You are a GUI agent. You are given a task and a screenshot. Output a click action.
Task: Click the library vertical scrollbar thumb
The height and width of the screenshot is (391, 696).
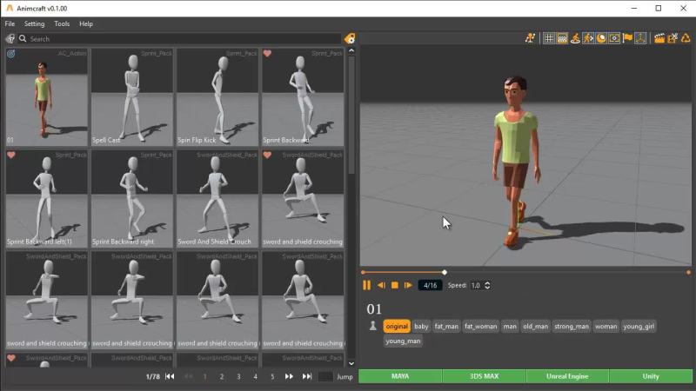click(x=351, y=116)
